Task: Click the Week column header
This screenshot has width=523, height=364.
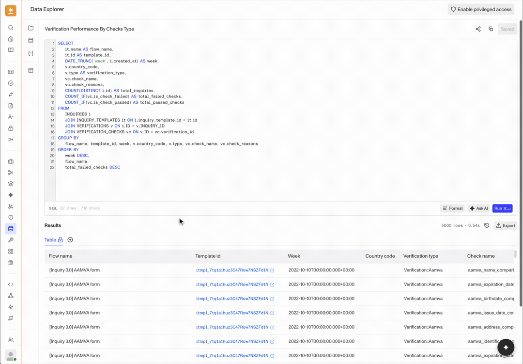Action: tap(294, 256)
